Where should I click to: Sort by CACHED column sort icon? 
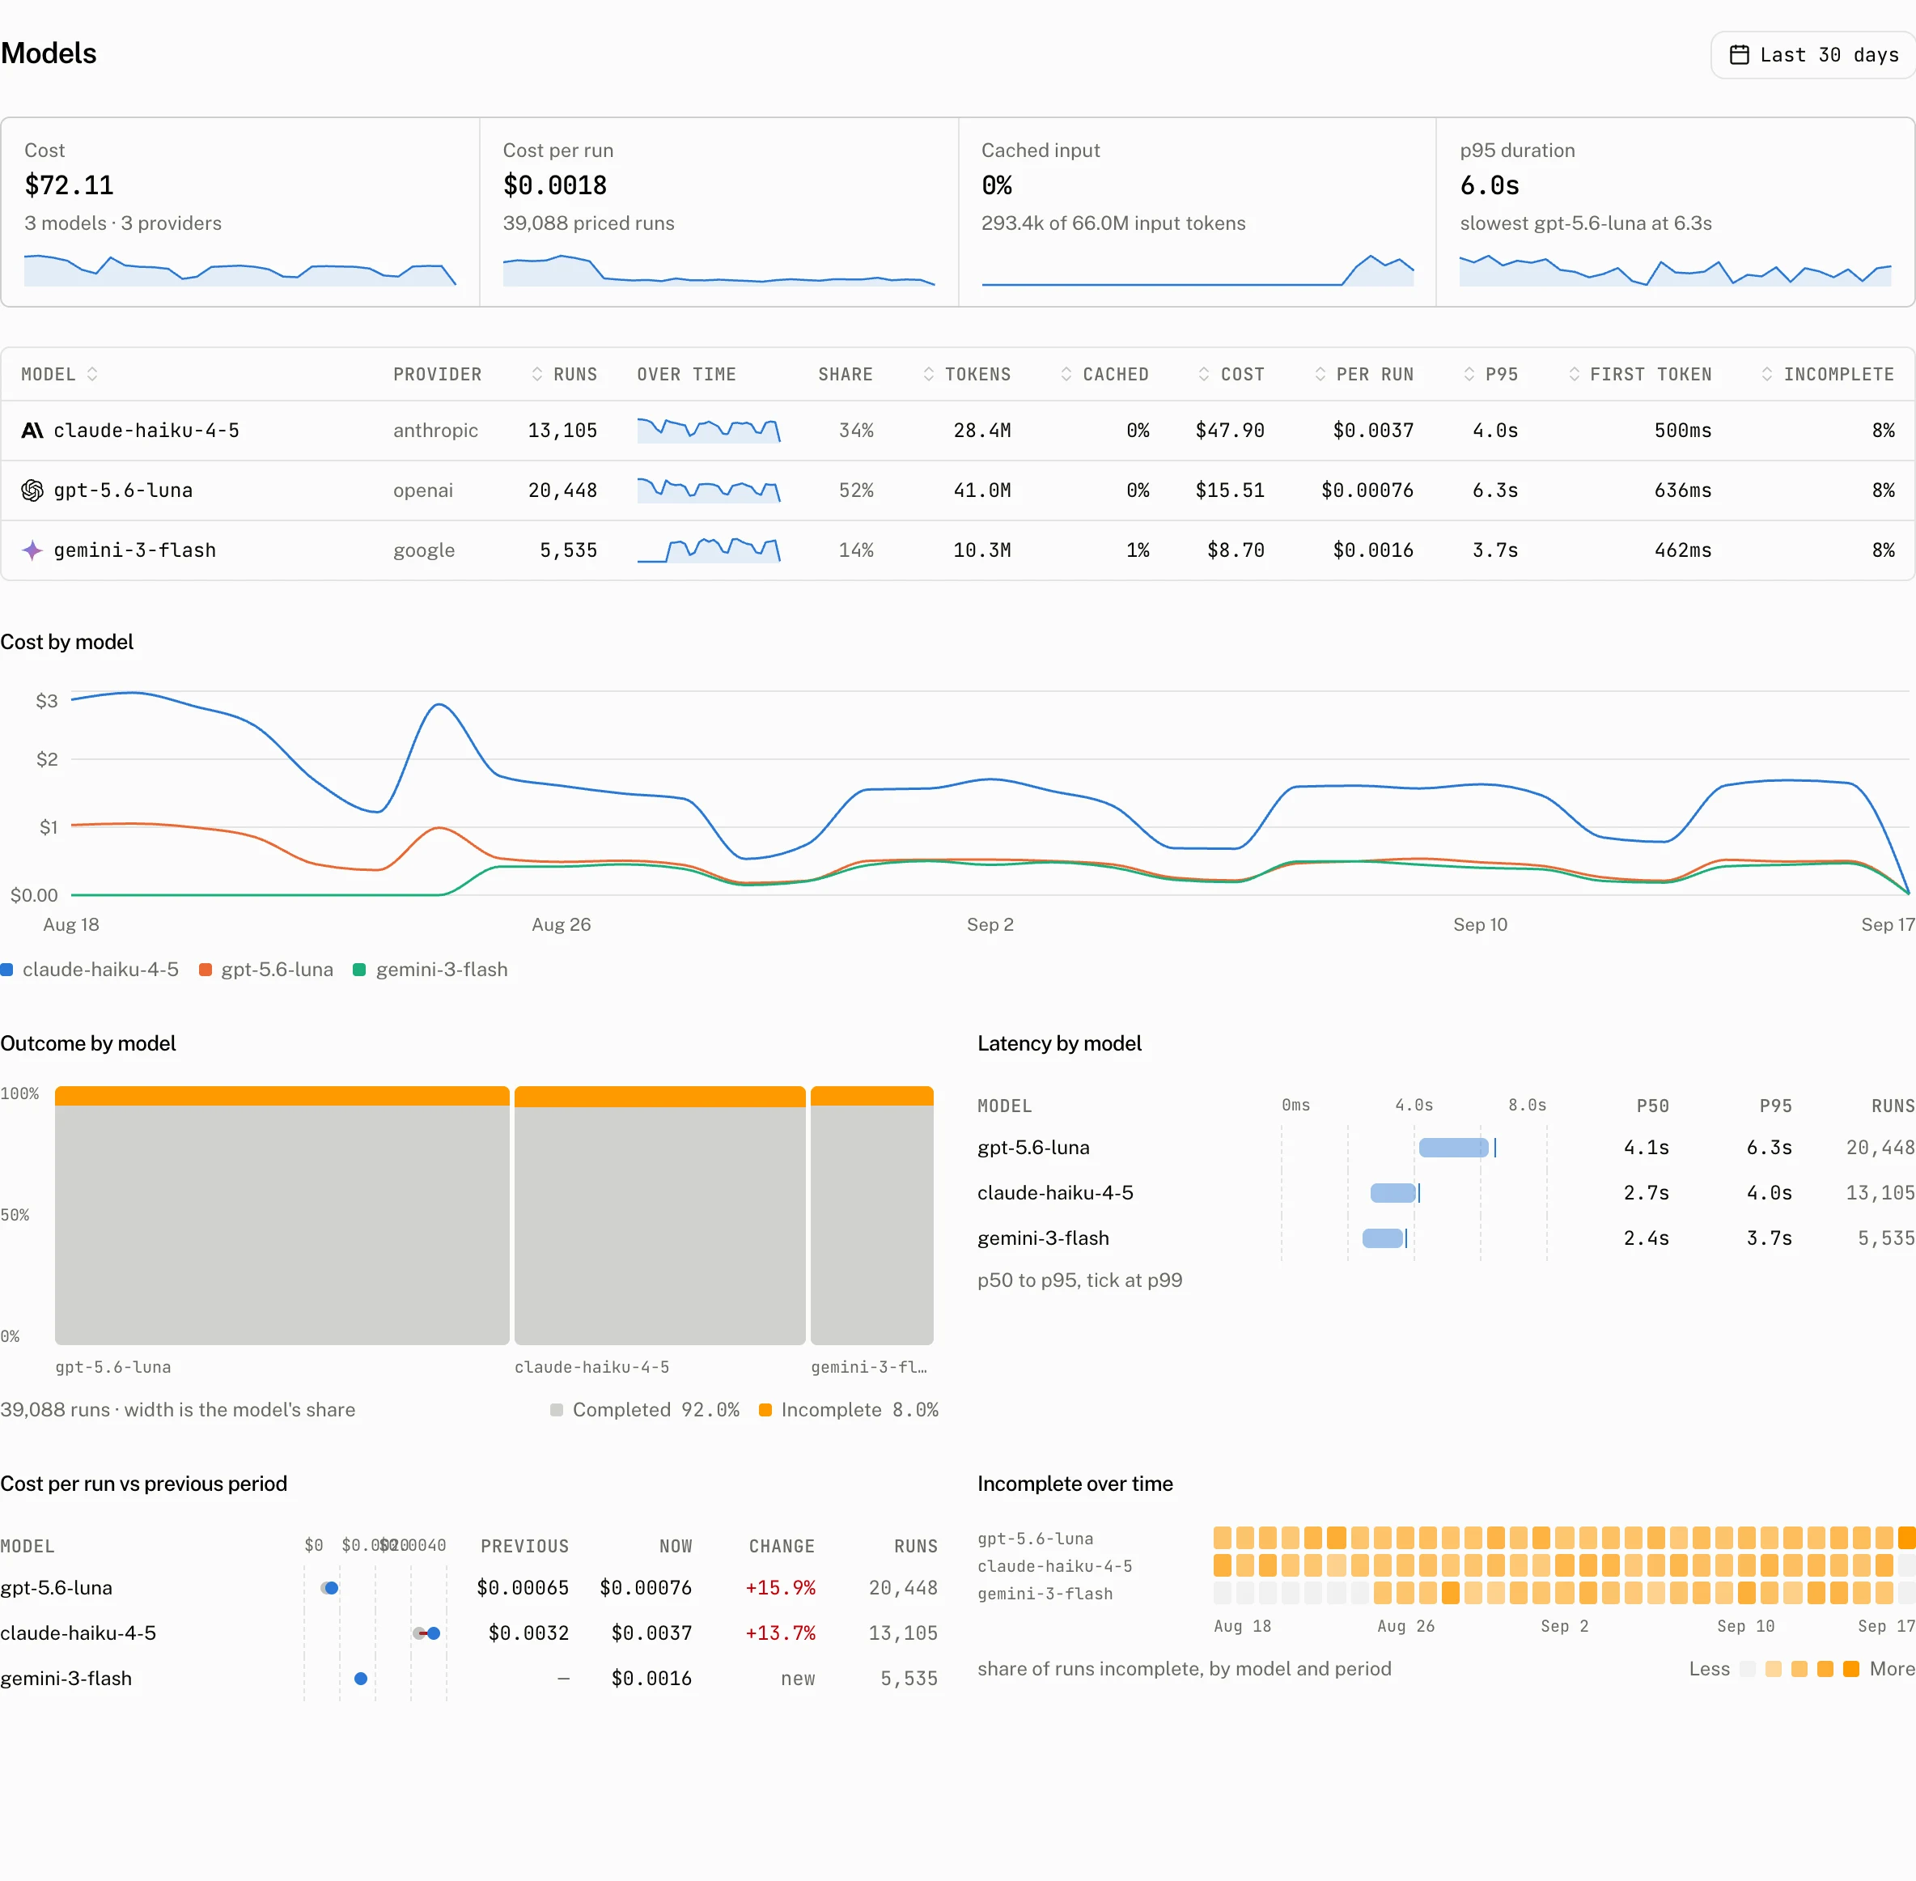pos(1066,375)
